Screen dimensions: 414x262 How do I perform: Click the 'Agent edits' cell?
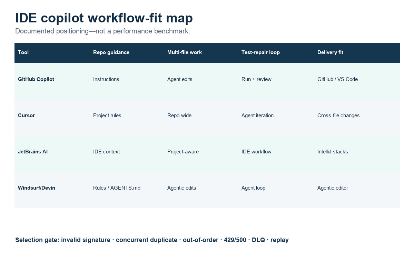[x=180, y=79]
